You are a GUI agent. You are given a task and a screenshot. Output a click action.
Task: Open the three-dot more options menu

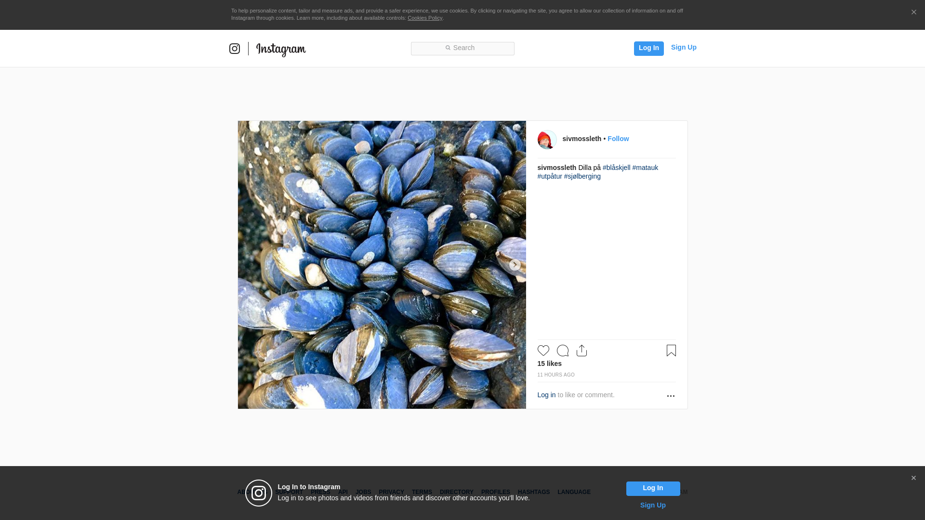671,396
